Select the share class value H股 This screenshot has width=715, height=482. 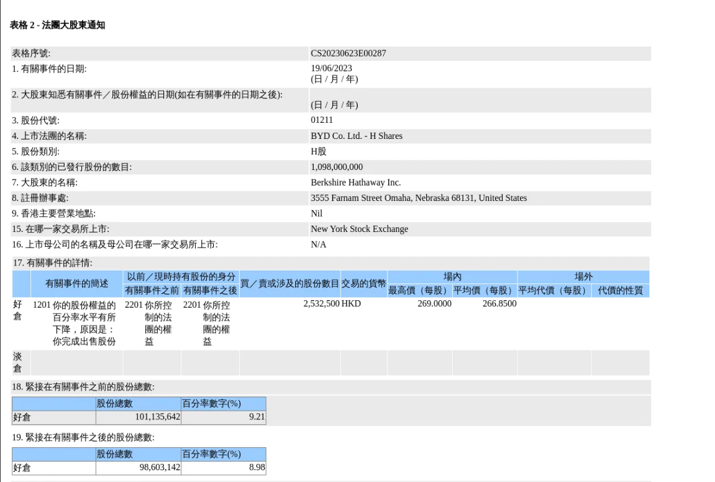click(318, 151)
